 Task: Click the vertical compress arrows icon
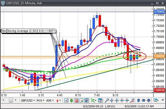(127, 100)
